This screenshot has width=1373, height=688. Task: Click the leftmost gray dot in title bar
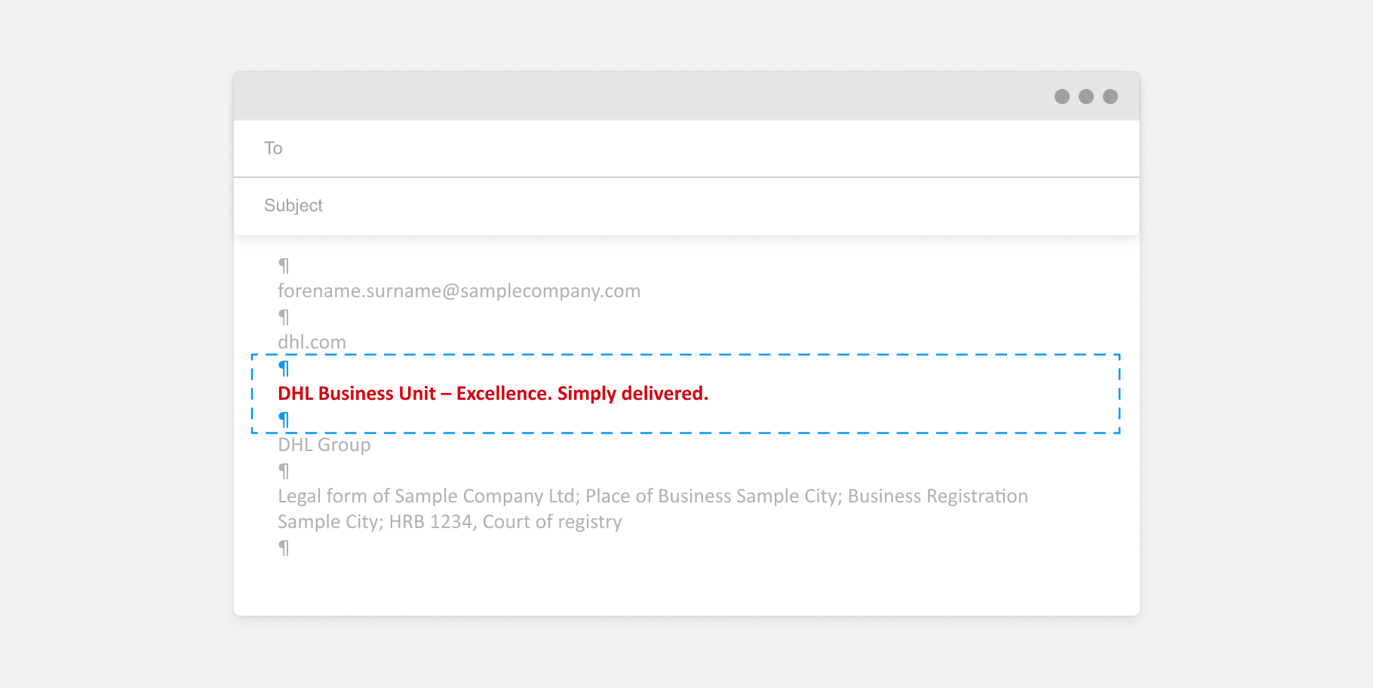1061,97
